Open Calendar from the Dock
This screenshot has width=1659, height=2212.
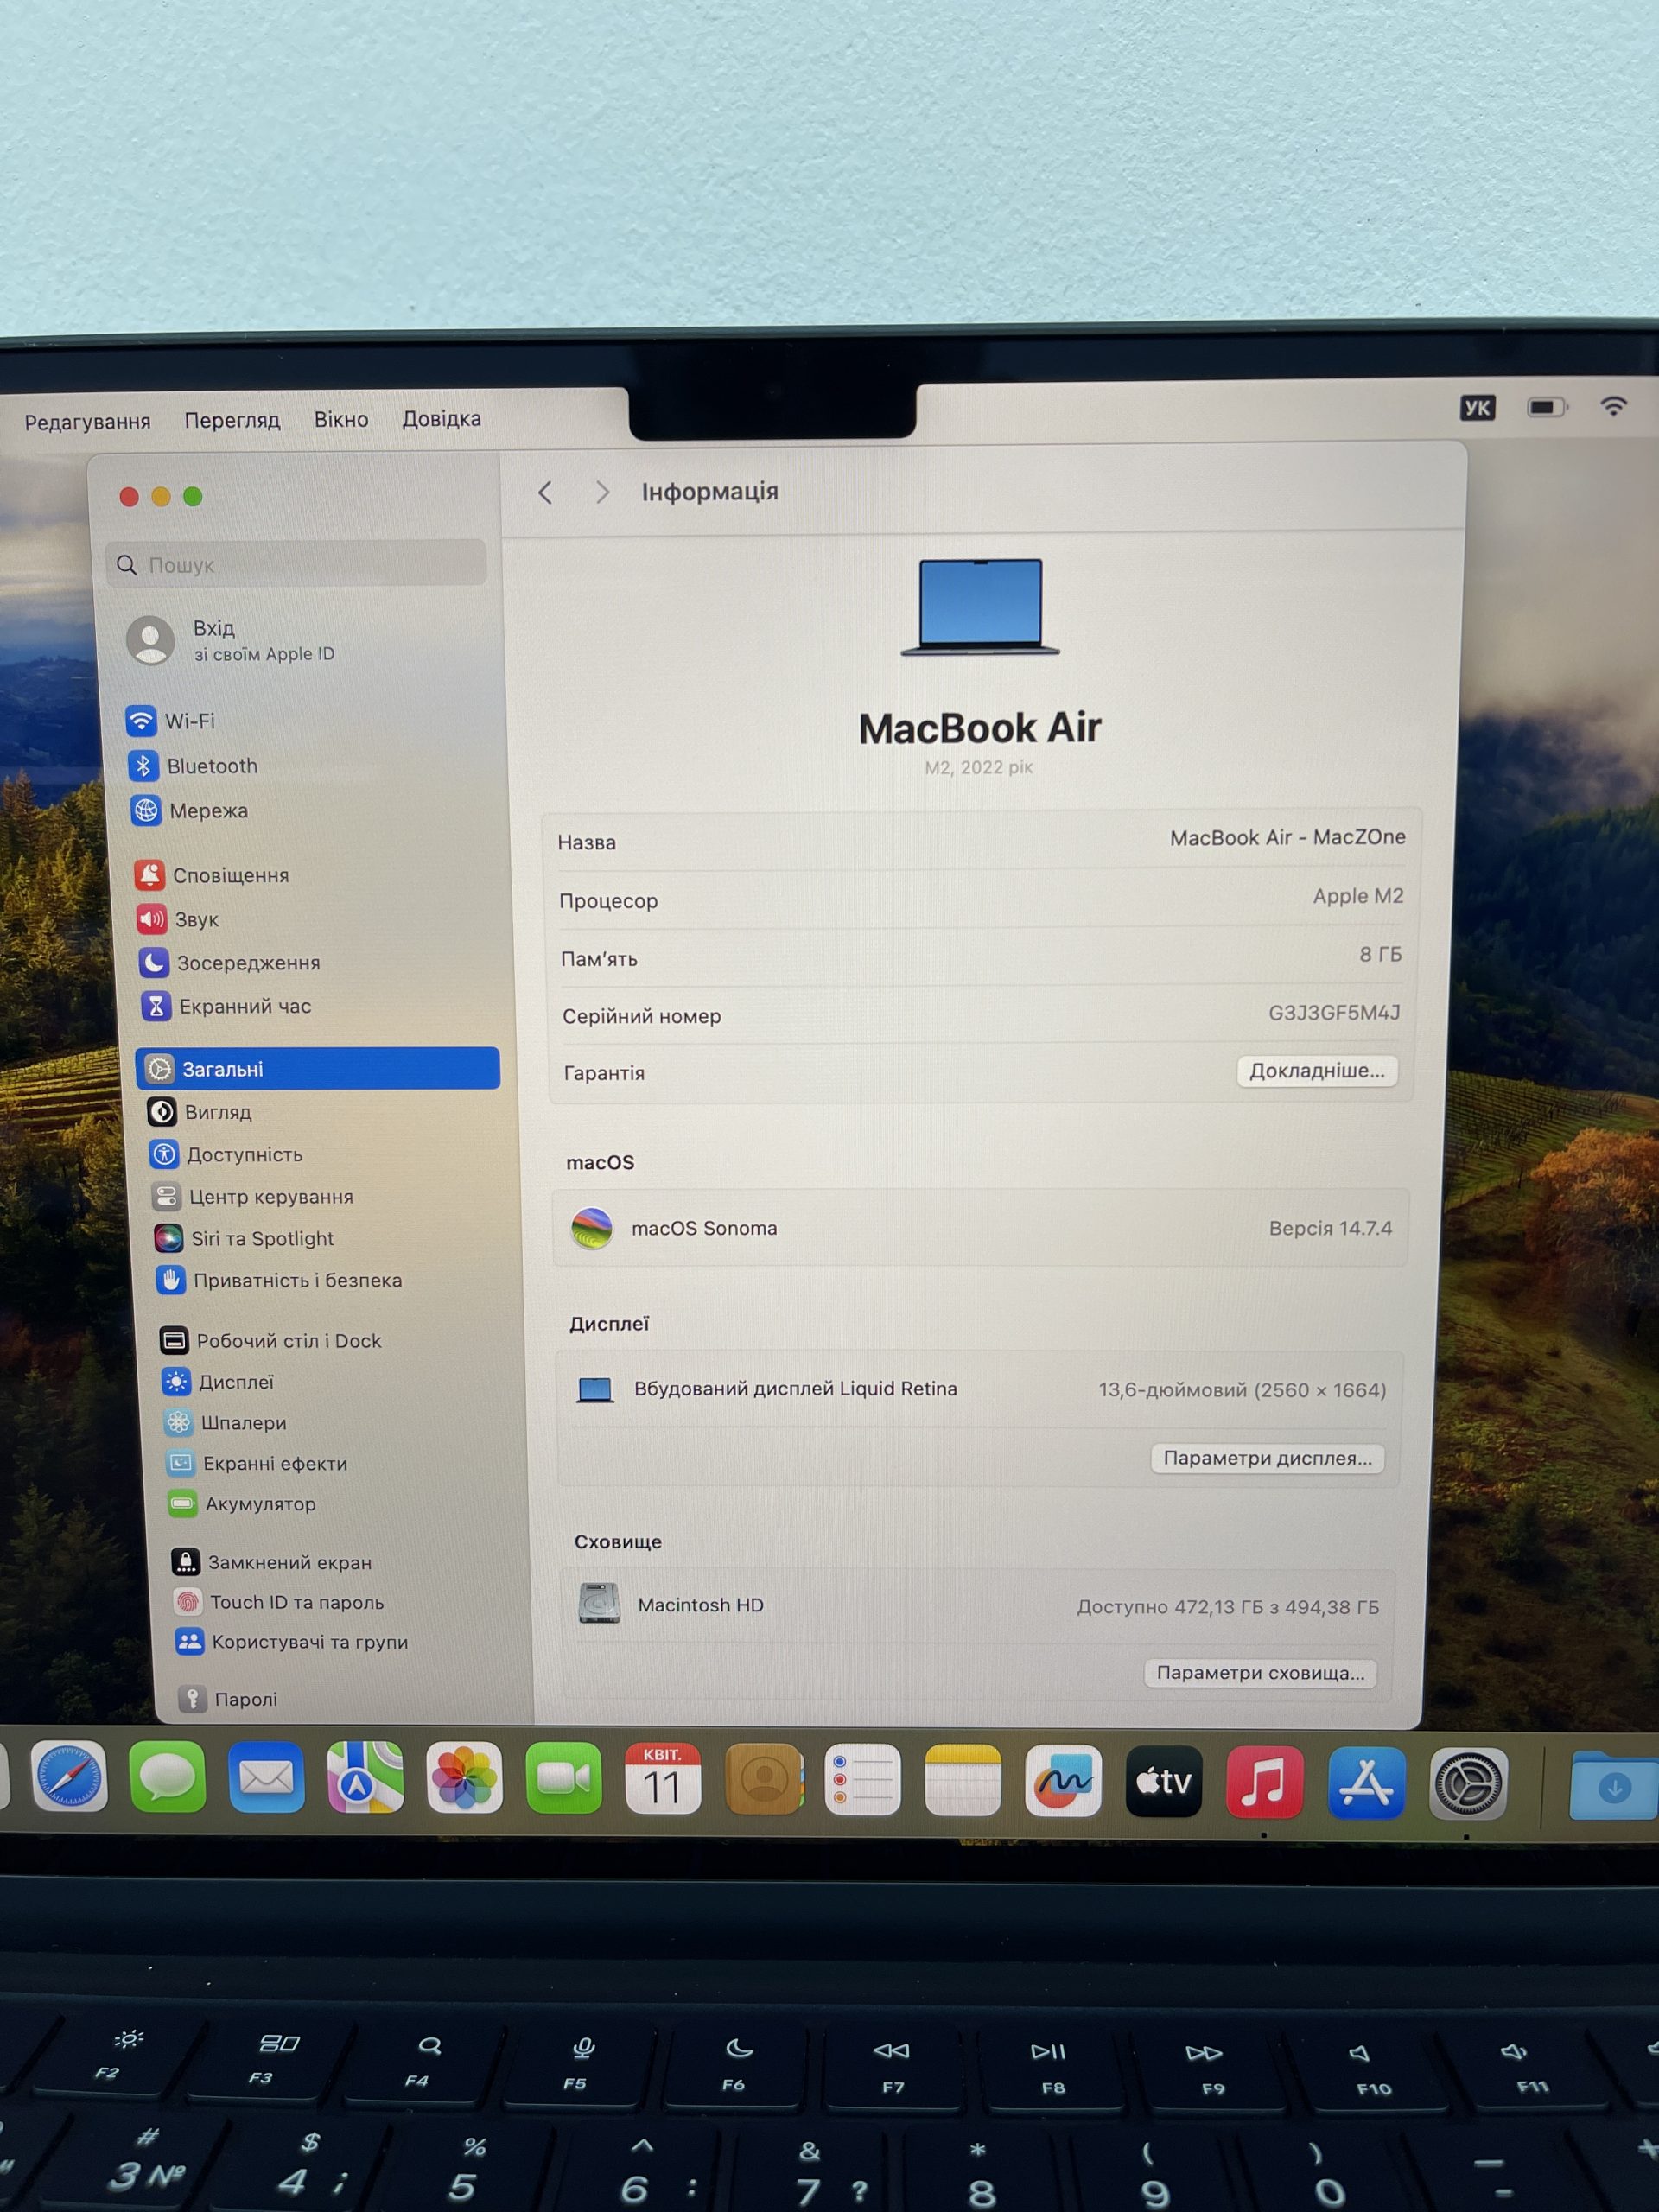click(662, 1779)
